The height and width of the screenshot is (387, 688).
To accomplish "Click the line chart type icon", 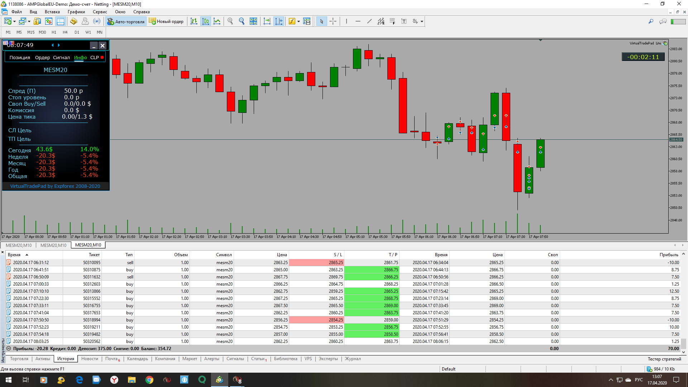I will [217, 21].
